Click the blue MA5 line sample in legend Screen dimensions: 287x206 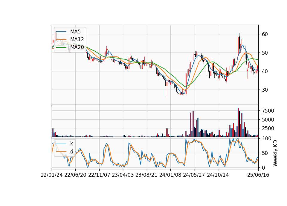(61, 32)
